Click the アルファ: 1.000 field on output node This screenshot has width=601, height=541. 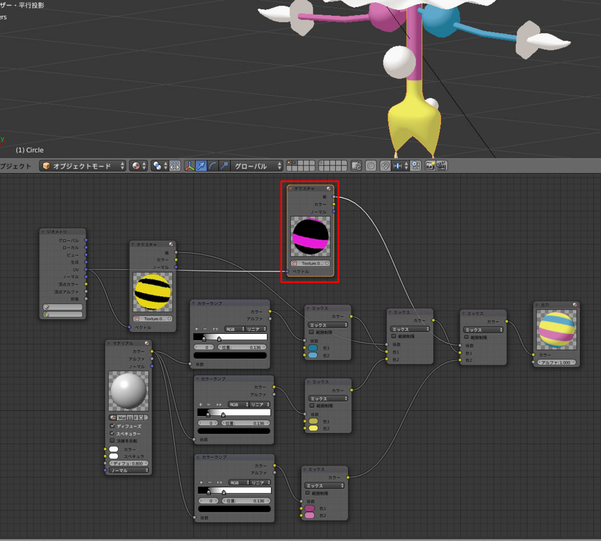[556, 363]
